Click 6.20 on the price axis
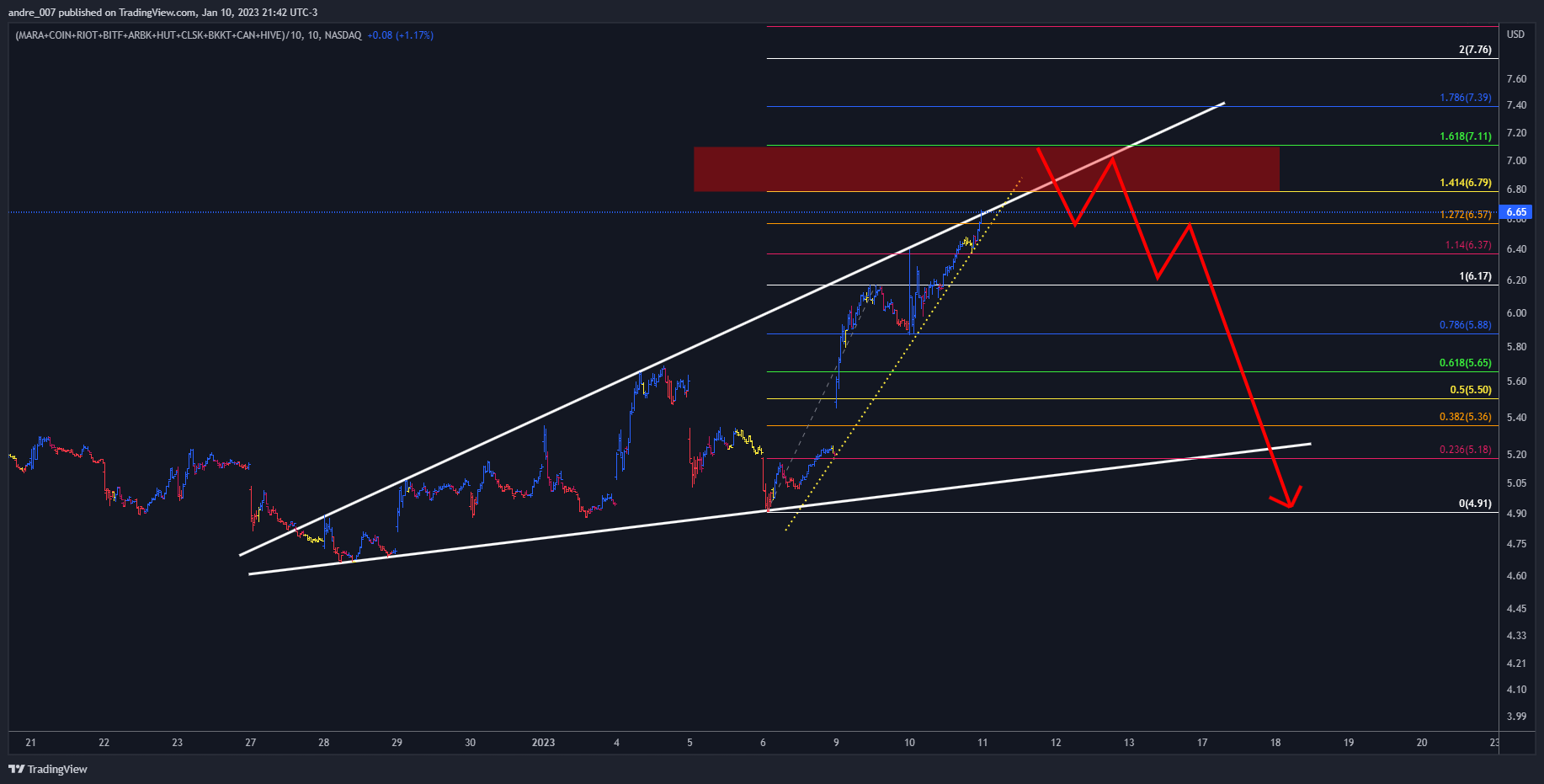This screenshot has height=784, width=1544. pyautogui.click(x=1516, y=280)
